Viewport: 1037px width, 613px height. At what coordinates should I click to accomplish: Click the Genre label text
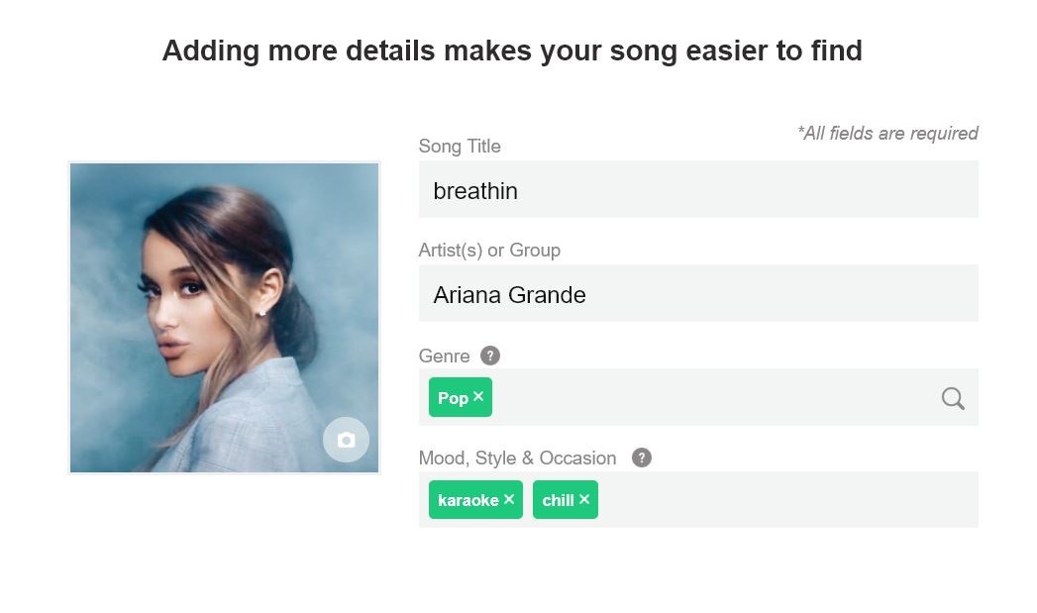444,357
